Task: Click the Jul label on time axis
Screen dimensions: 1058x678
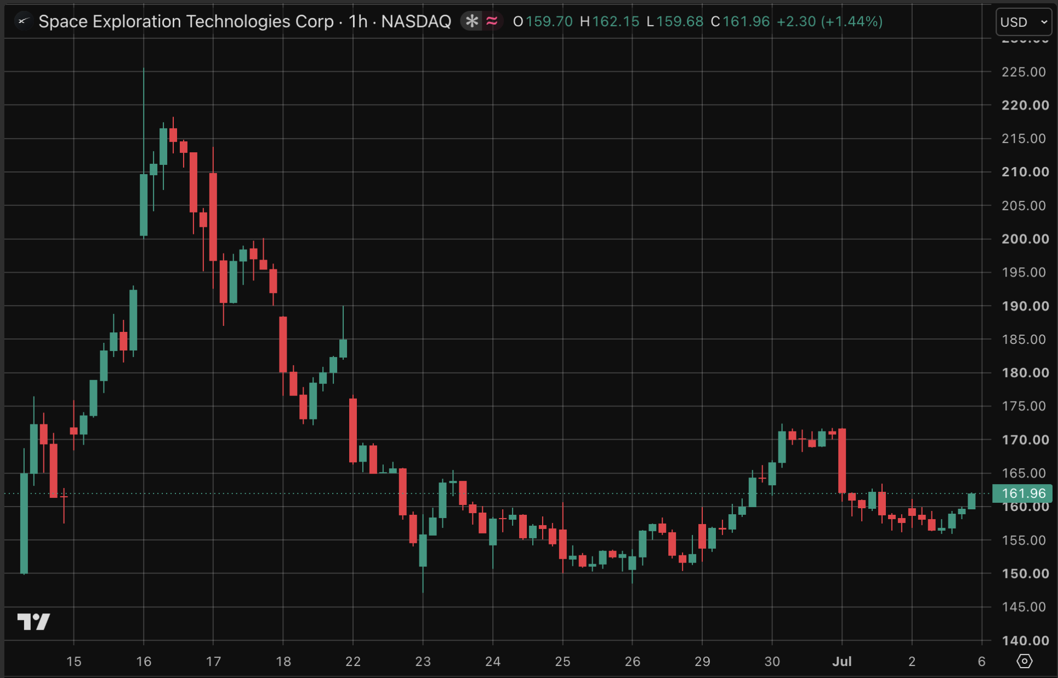Action: pyautogui.click(x=842, y=661)
